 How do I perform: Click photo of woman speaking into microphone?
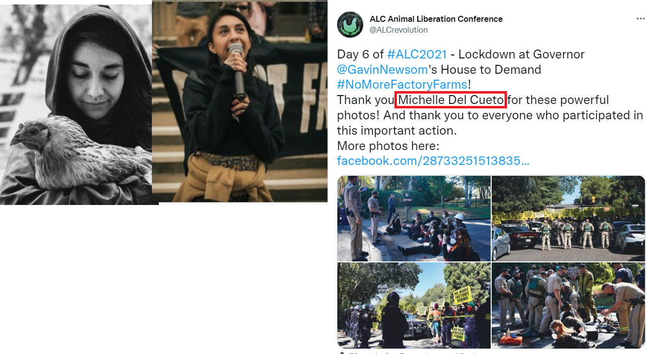tap(240, 101)
